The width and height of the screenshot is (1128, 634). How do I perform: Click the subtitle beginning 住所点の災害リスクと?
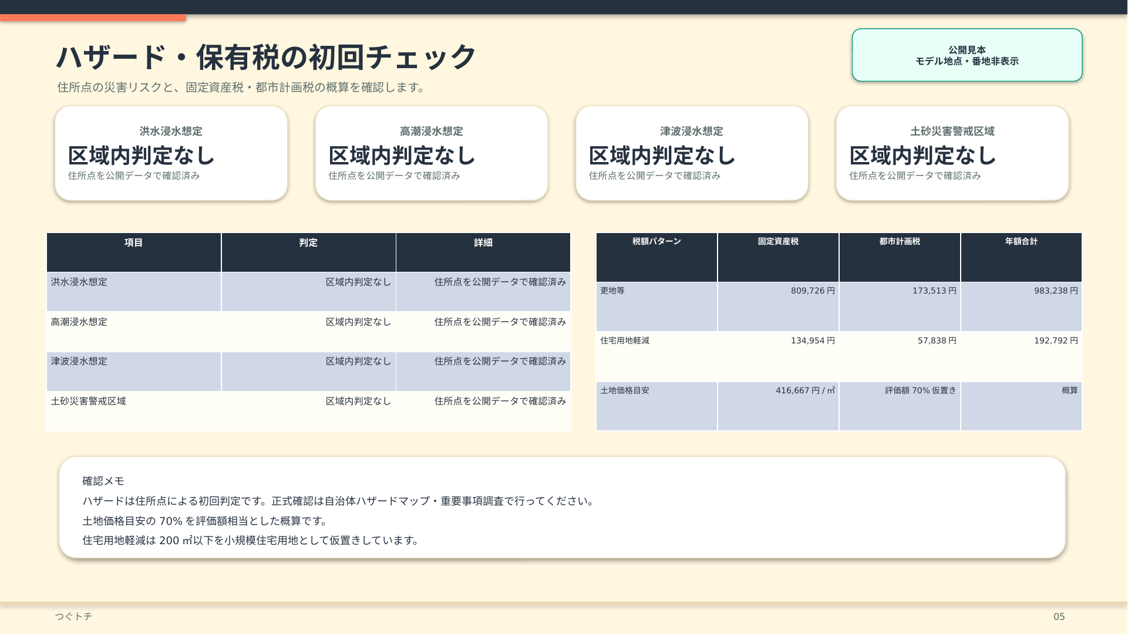click(242, 87)
